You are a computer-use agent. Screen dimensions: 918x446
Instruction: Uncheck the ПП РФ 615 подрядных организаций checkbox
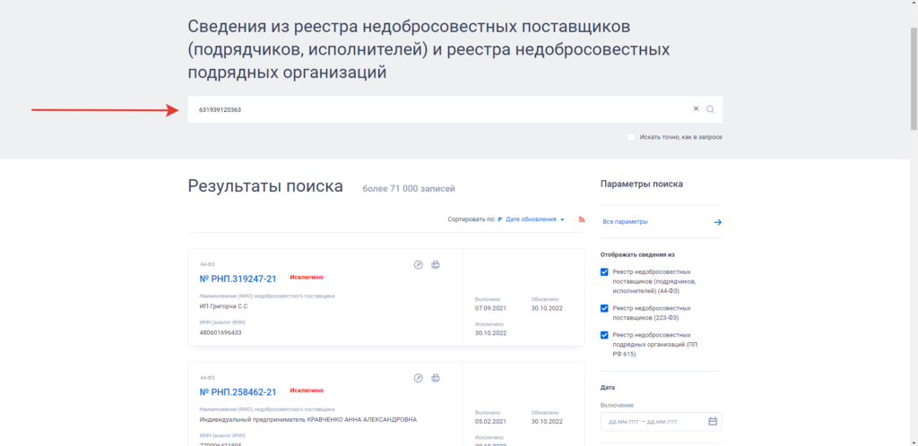click(604, 335)
